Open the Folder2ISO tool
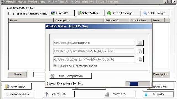The width and height of the screenshot is (177, 99). (x=17, y=86)
